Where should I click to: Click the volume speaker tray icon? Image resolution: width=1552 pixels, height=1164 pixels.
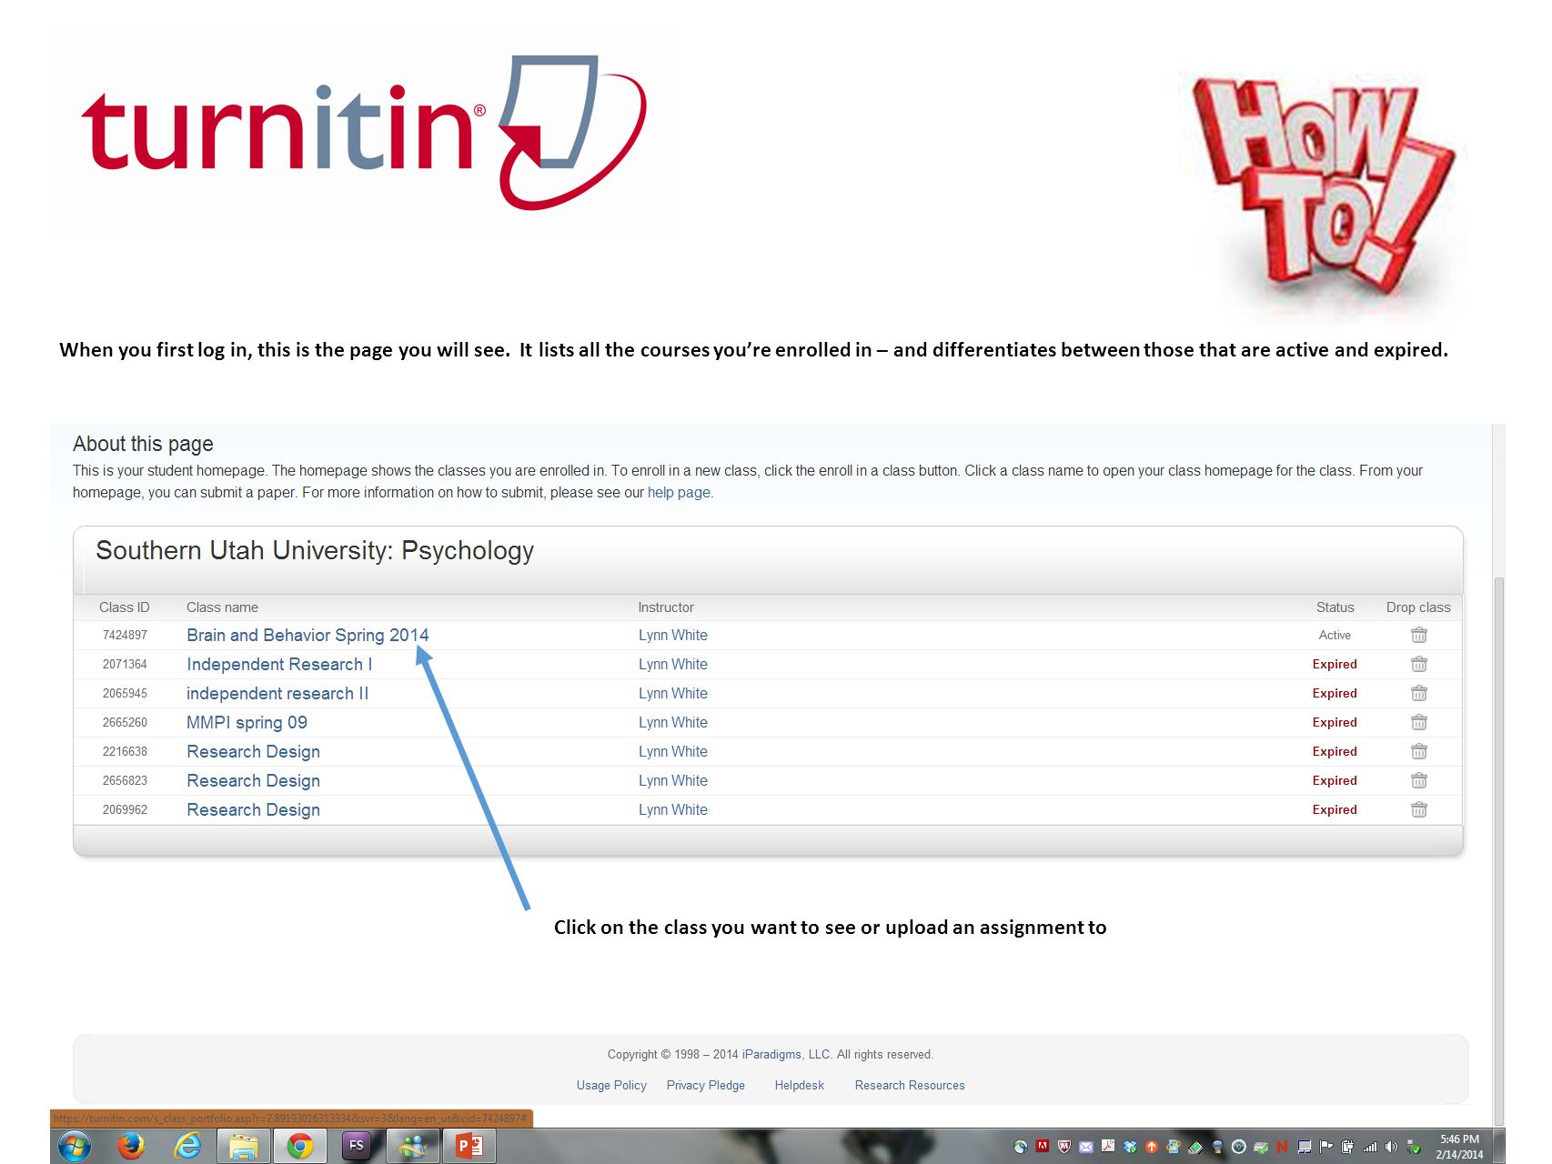(x=1391, y=1147)
